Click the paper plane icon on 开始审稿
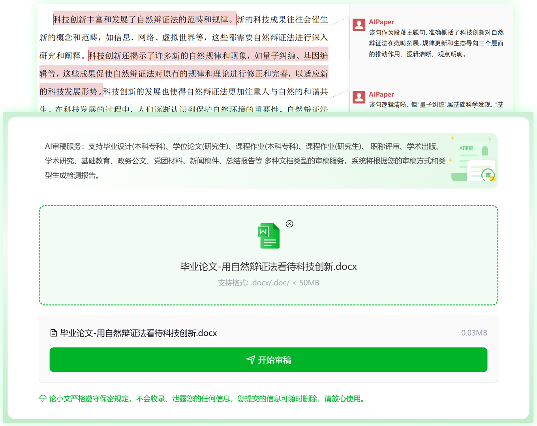Screen dimensions: 537x426 click(250, 360)
